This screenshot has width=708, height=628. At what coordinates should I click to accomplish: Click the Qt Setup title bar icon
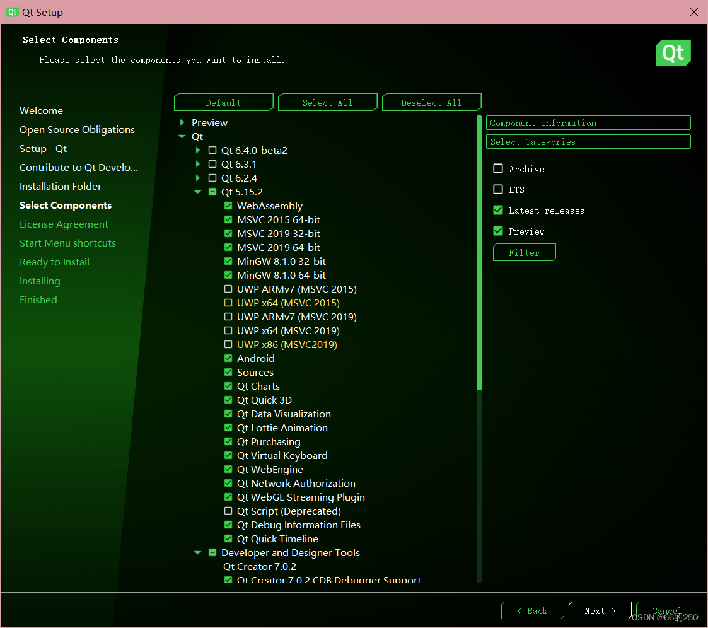pyautogui.click(x=12, y=12)
